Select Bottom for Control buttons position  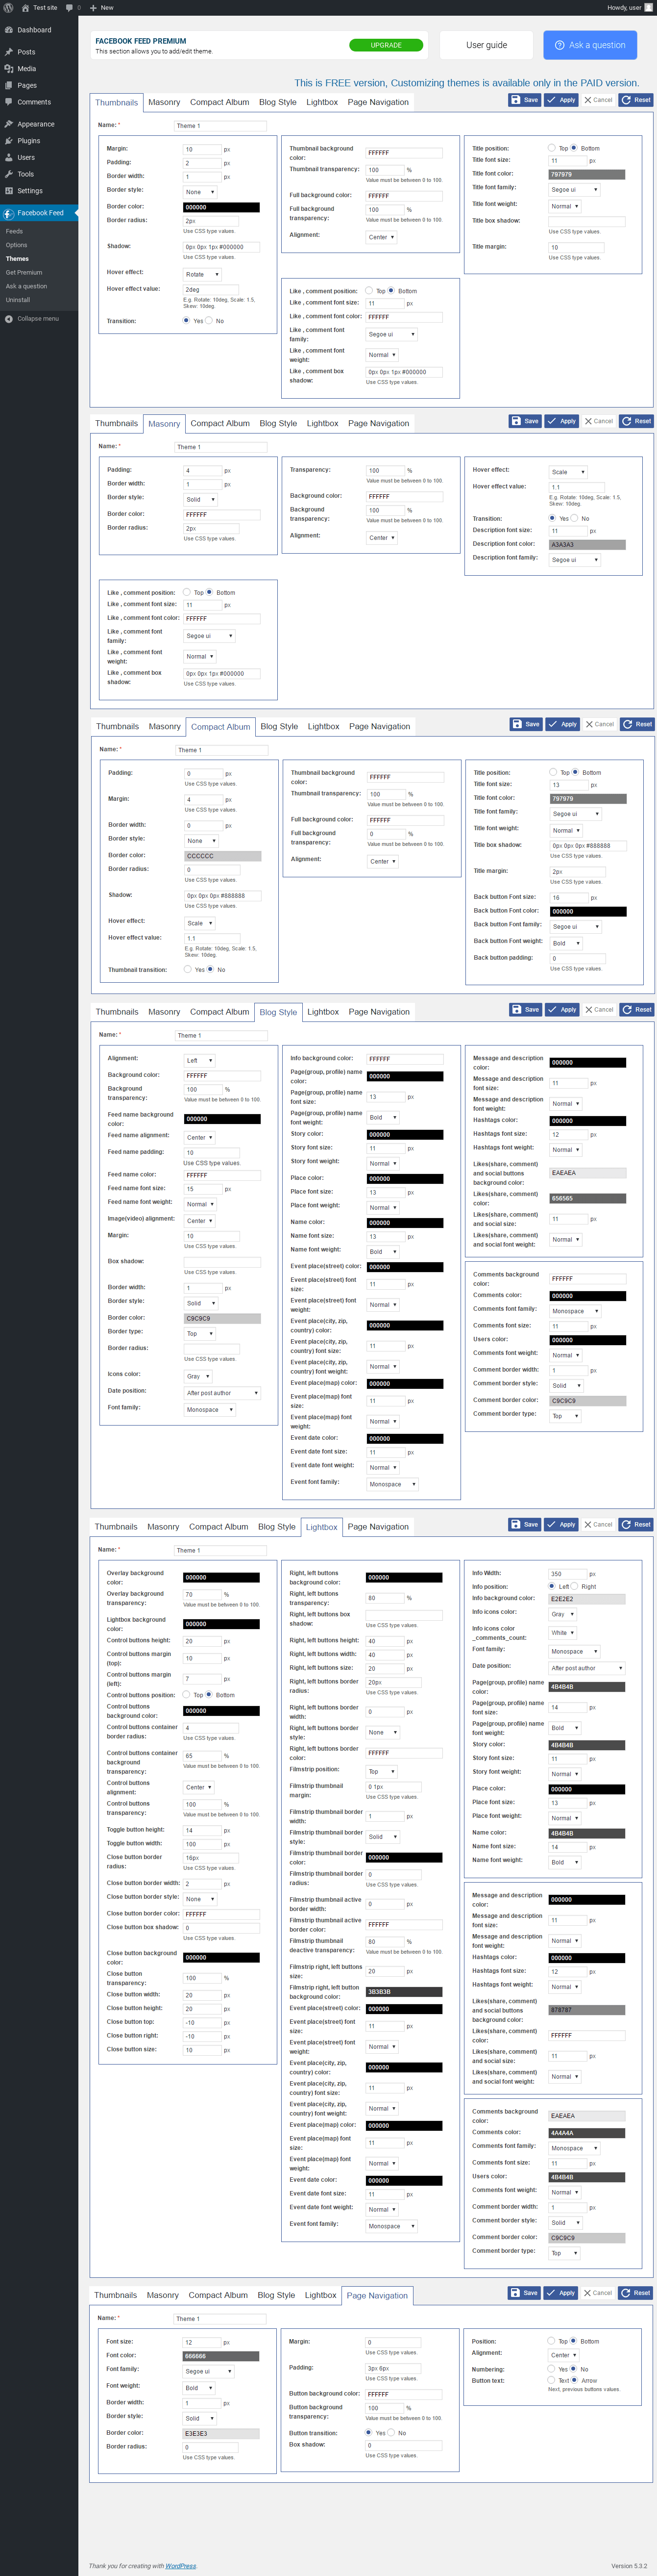pyautogui.click(x=209, y=1694)
